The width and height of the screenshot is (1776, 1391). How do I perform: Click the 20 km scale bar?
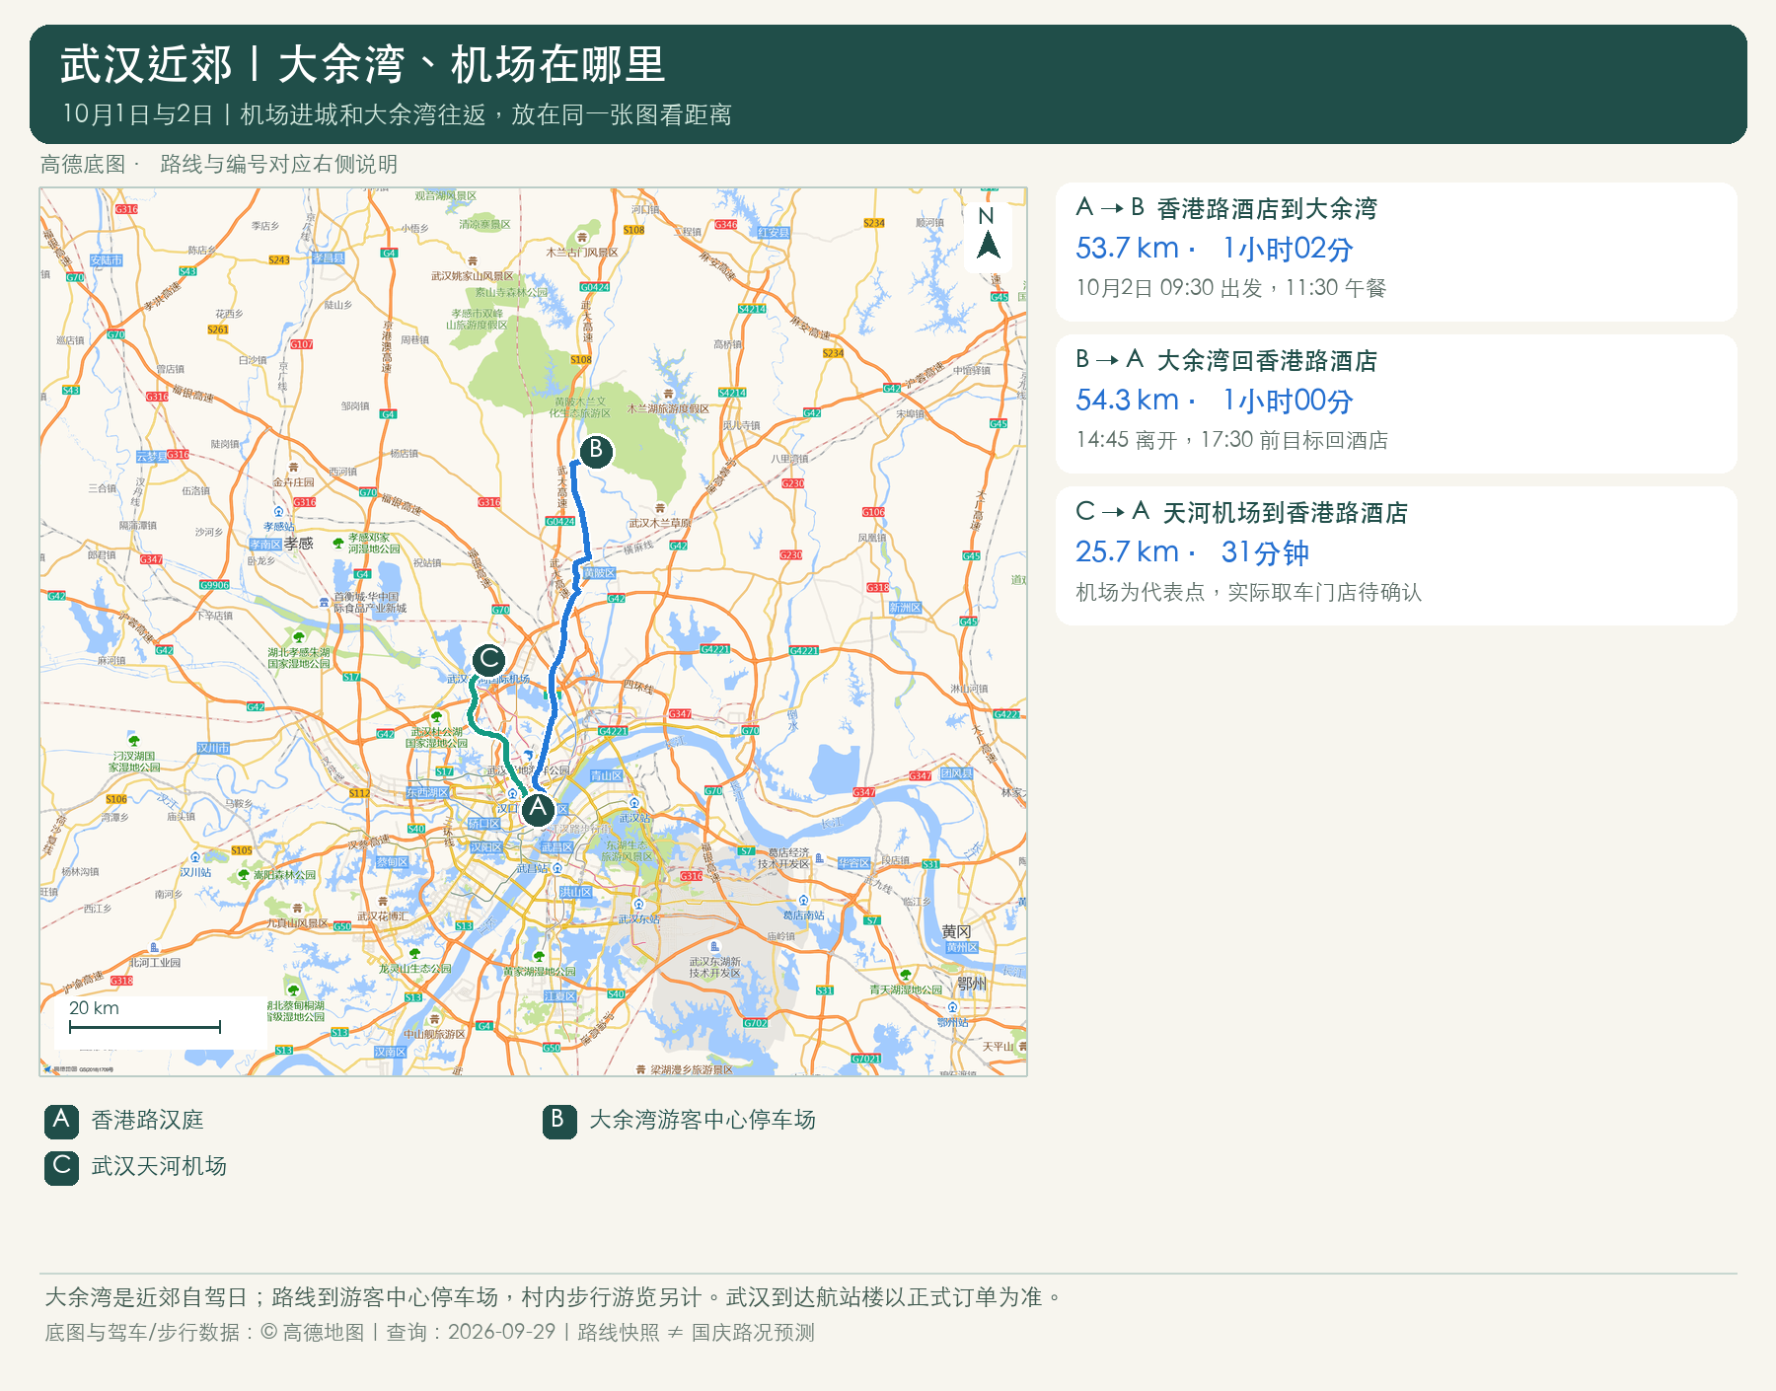tap(145, 1027)
